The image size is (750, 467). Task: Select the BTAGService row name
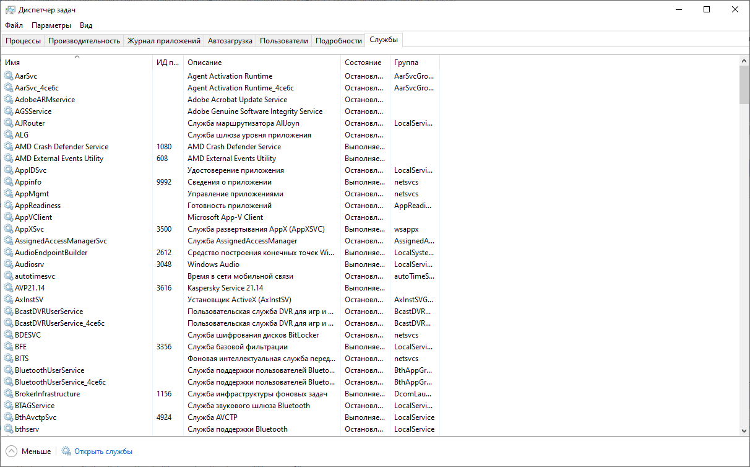click(35, 406)
